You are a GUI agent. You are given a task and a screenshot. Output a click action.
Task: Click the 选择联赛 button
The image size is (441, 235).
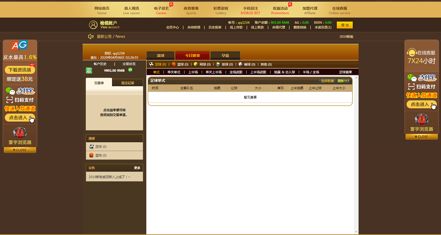(x=327, y=81)
